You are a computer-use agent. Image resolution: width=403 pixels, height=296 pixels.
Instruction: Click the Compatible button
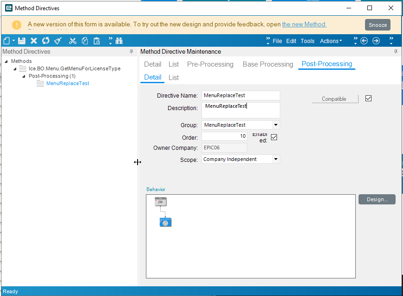tap(335, 99)
